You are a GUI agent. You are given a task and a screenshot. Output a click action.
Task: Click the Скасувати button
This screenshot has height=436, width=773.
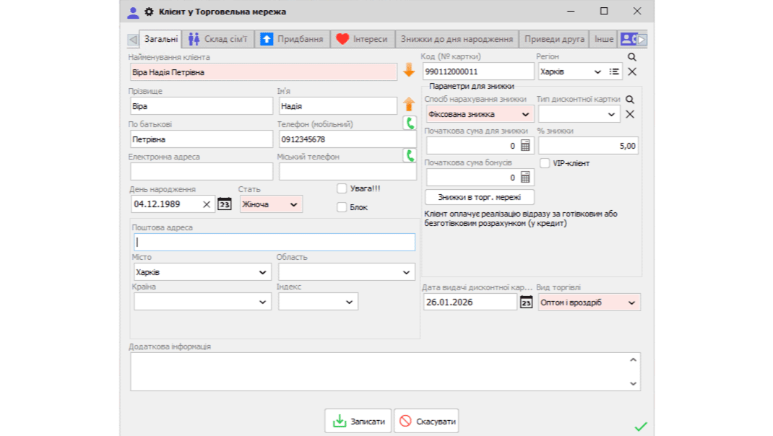(426, 422)
